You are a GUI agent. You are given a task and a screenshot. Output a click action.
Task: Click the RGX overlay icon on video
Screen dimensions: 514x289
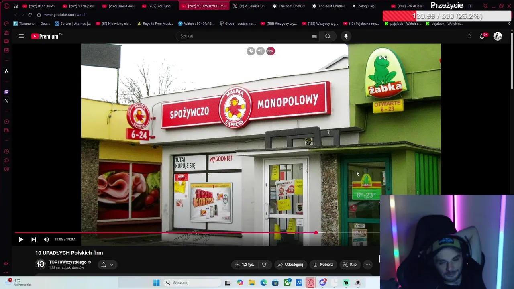271,51
